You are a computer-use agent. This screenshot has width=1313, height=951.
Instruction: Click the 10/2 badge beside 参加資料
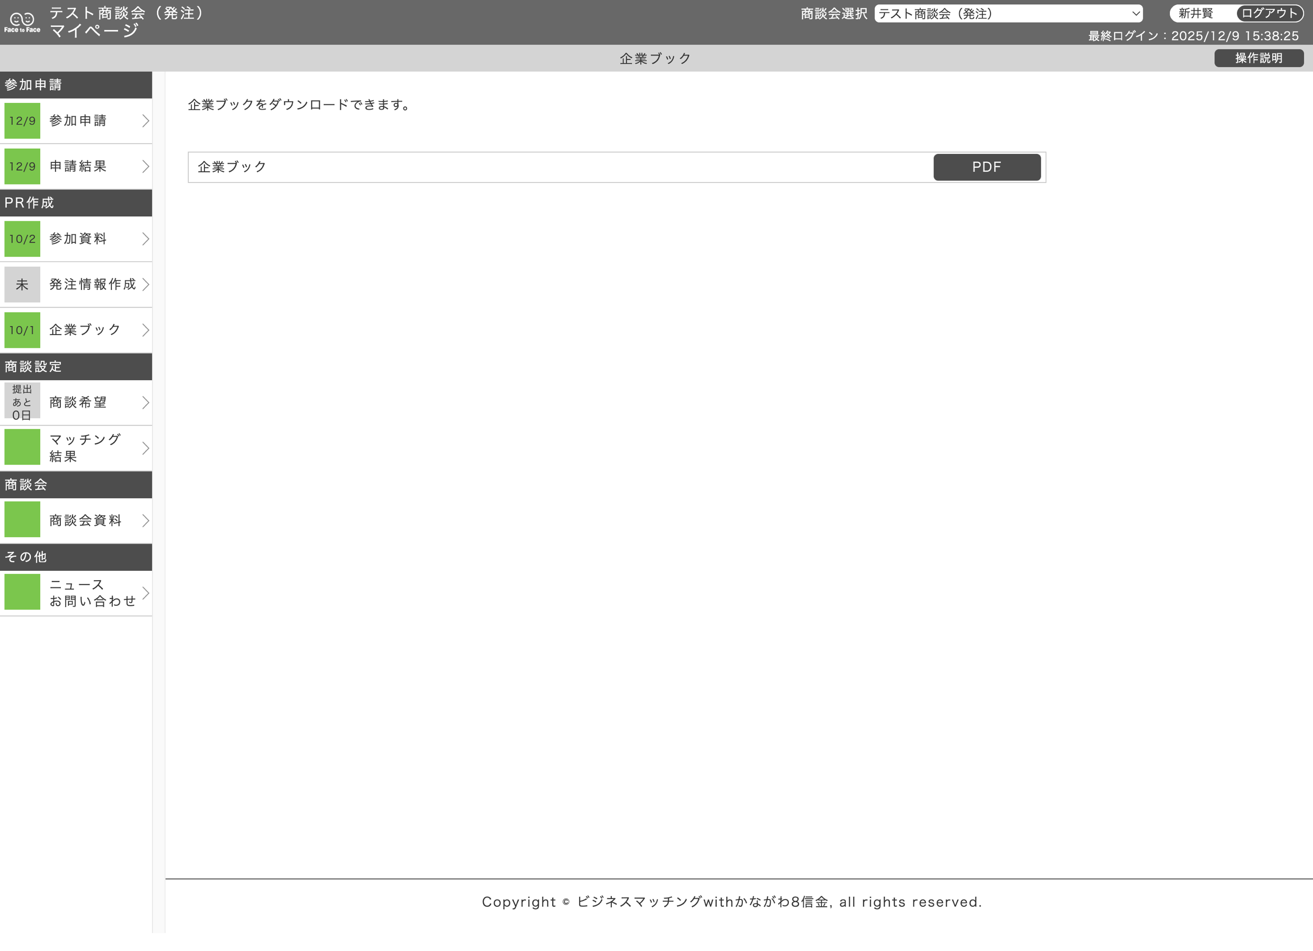tap(22, 239)
